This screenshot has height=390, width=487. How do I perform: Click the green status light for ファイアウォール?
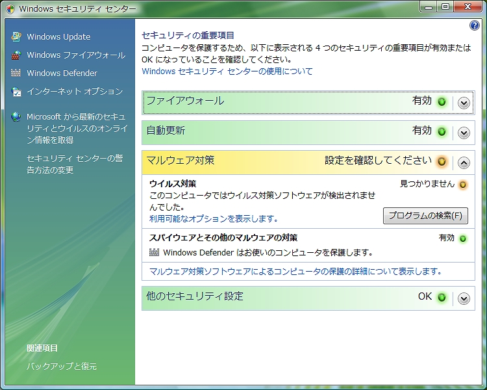[442, 102]
